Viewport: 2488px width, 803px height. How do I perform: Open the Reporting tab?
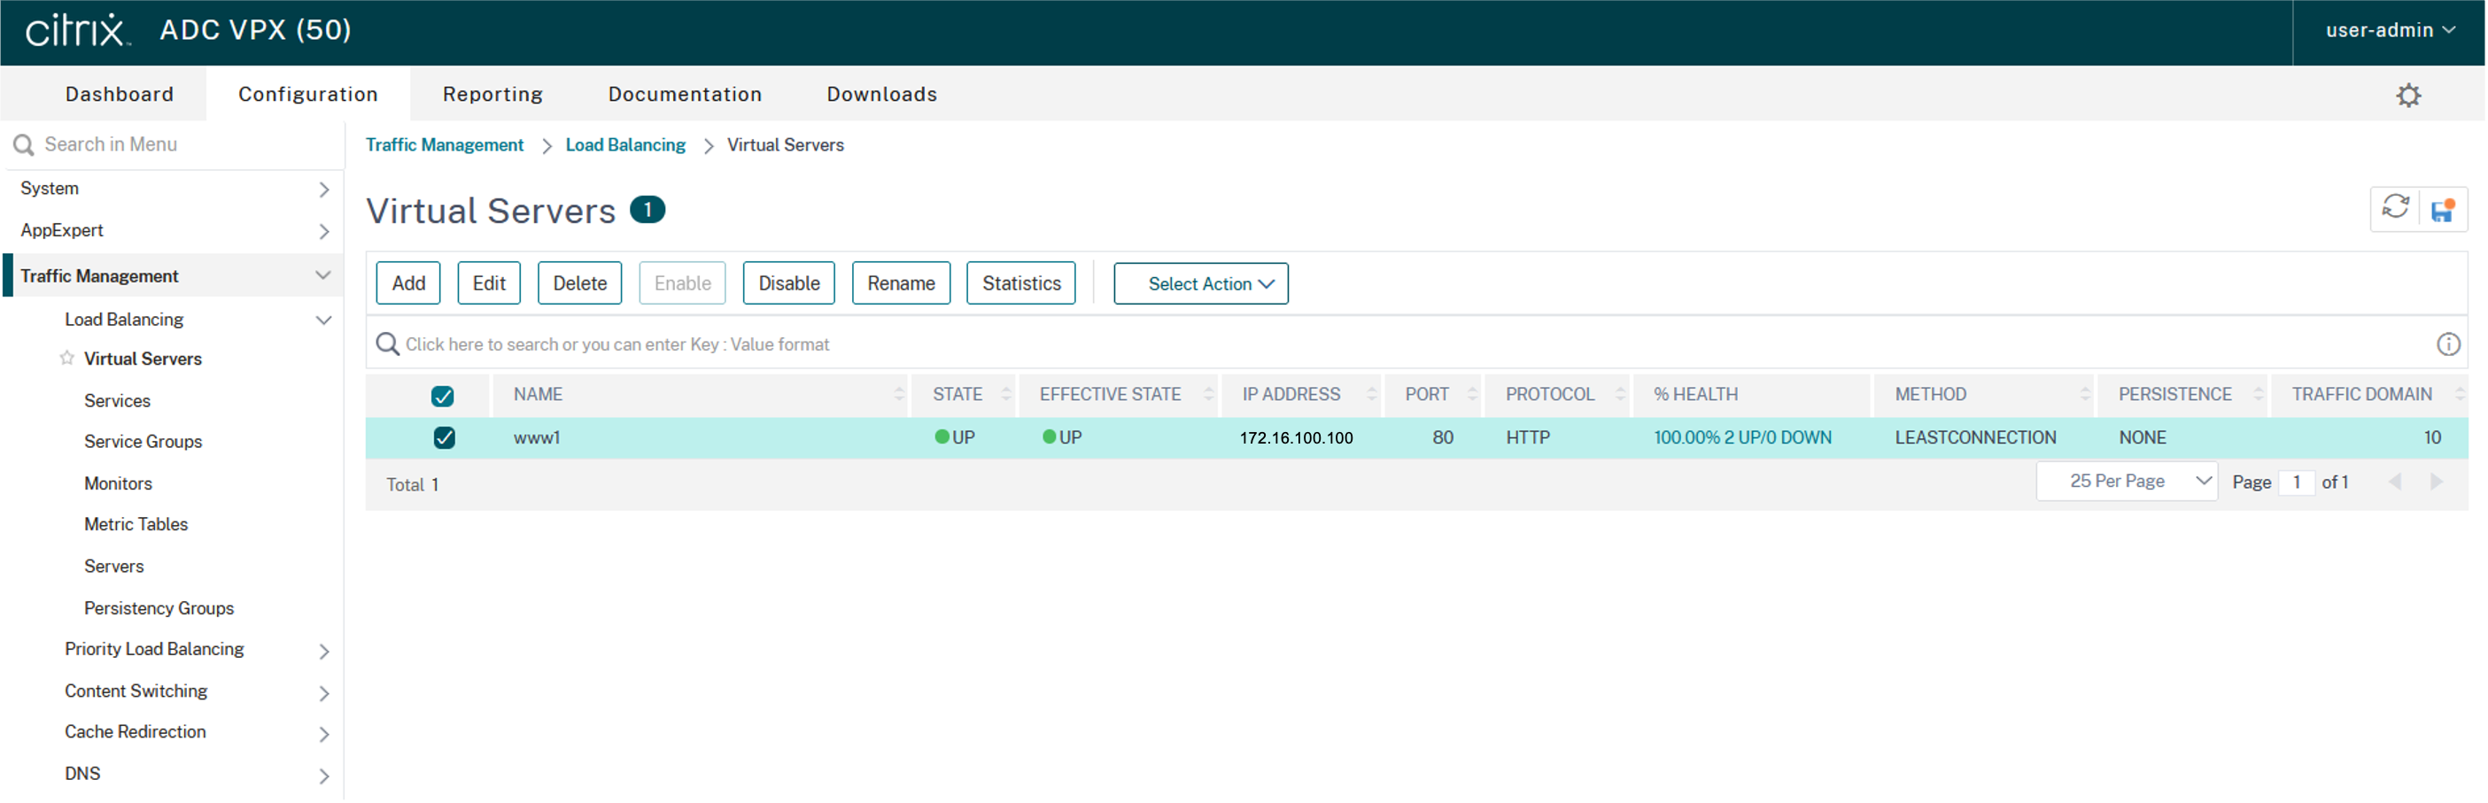click(492, 94)
